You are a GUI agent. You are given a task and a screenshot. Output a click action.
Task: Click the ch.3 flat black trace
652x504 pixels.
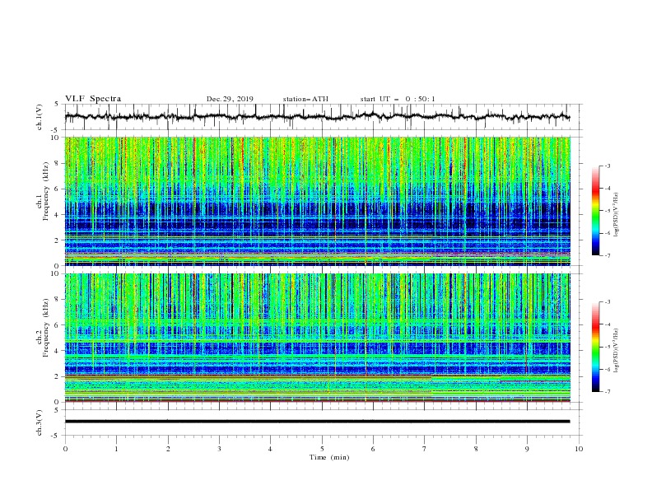pos(317,422)
